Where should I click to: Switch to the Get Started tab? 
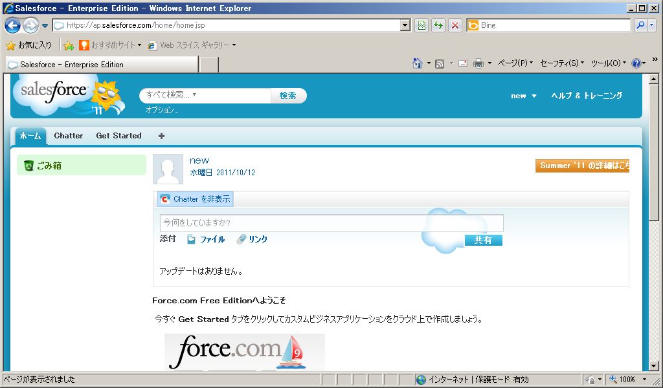[x=119, y=136]
